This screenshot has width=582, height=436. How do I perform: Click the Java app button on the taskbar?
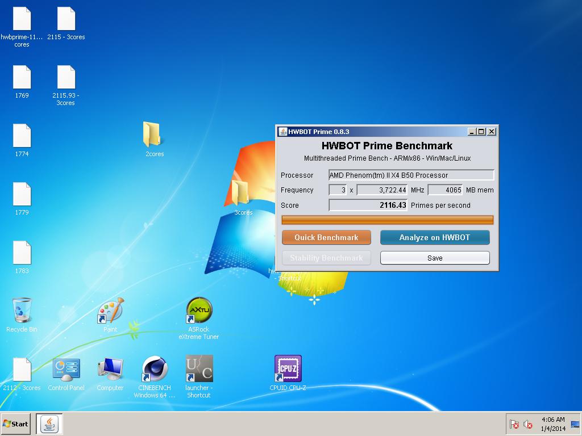pos(49,424)
